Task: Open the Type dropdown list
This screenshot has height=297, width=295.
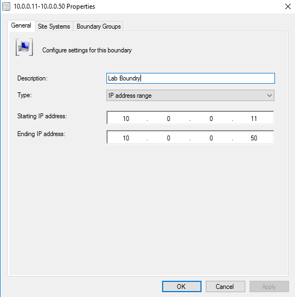Action: pyautogui.click(x=190, y=96)
